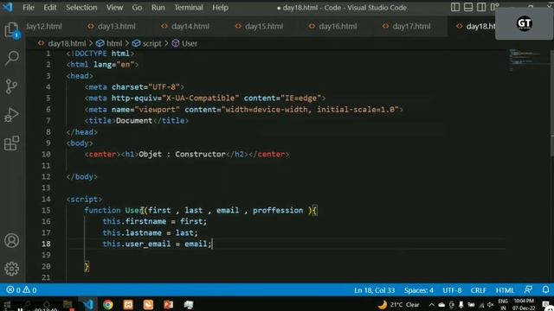Open PowerPoint in Windows taskbar
Screen dimensions: 554x311
tap(168, 304)
